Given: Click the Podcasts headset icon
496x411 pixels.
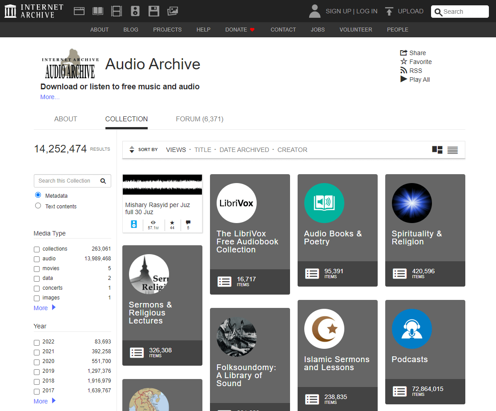Looking at the screenshot, I should click(412, 329).
